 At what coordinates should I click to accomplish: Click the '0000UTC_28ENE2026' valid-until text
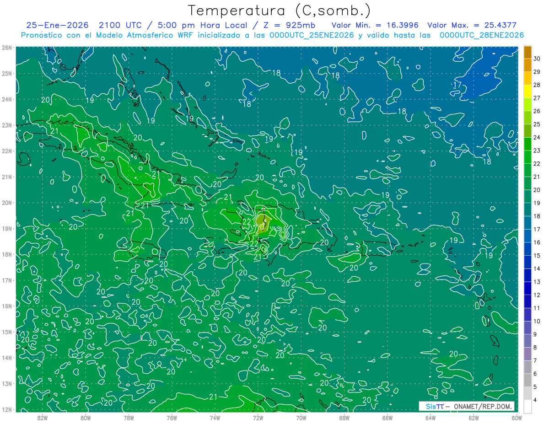(482, 35)
